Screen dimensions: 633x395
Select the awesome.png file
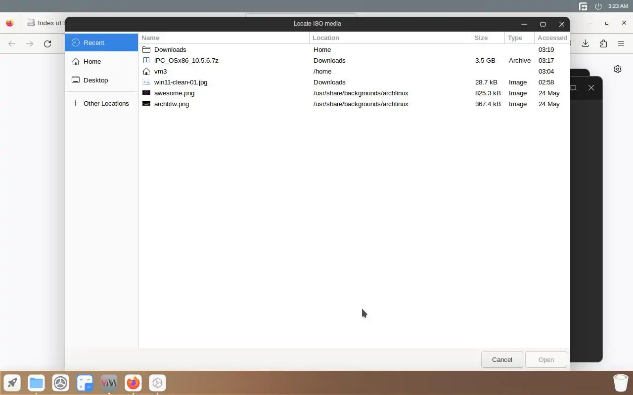pyautogui.click(x=354, y=93)
